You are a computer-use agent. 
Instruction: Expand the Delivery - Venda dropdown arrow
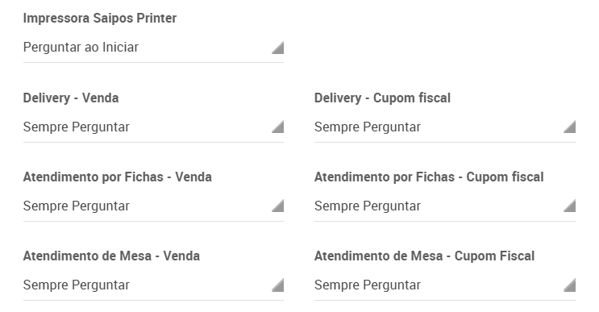(x=277, y=127)
